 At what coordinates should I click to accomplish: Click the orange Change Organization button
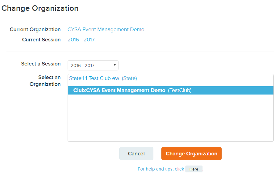point(191,154)
